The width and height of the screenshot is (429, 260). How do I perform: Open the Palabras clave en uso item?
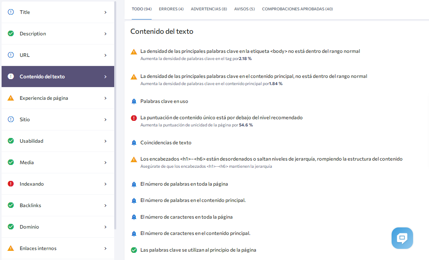point(164,101)
